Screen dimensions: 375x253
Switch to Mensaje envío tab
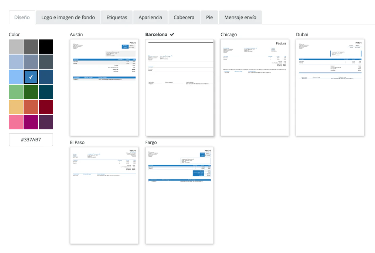[x=240, y=17]
